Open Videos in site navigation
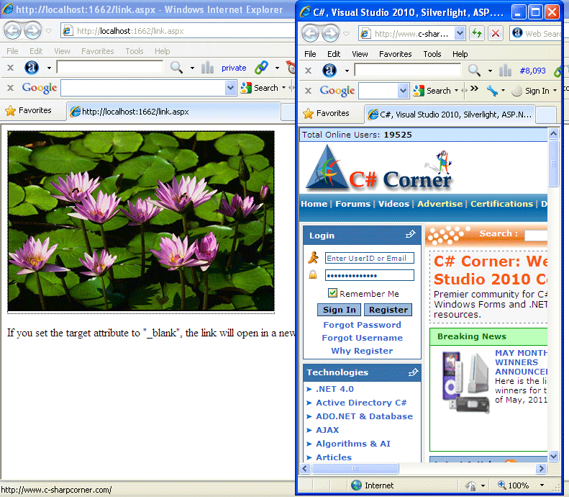This screenshot has height=497, width=569. (393, 204)
